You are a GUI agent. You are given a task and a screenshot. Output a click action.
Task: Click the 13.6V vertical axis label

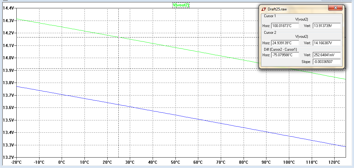(8, 107)
